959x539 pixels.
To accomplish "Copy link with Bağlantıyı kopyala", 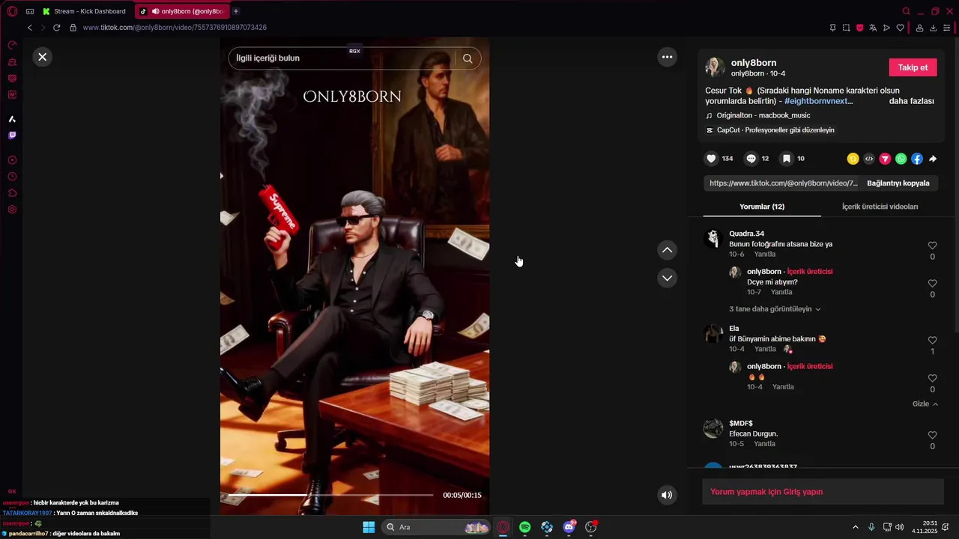I will 898,183.
